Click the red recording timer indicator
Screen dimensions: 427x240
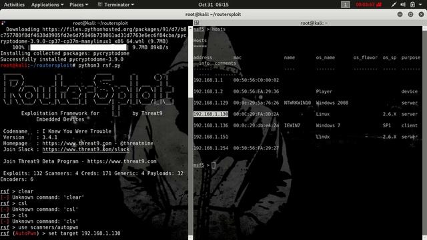(x=368, y=5)
